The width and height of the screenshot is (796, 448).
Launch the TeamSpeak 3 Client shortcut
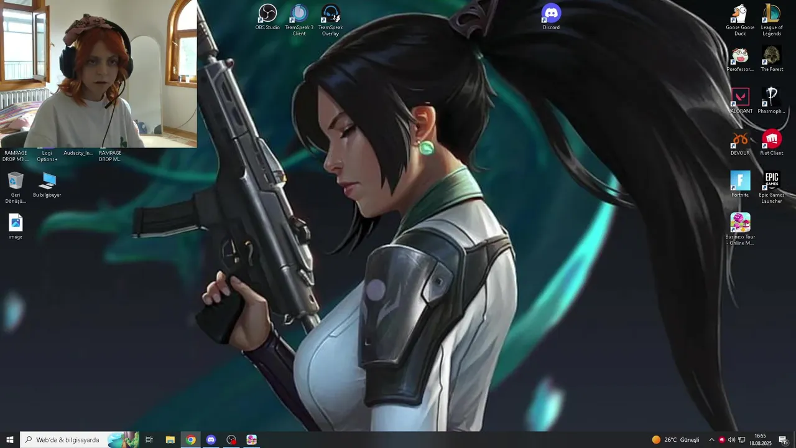(299, 19)
